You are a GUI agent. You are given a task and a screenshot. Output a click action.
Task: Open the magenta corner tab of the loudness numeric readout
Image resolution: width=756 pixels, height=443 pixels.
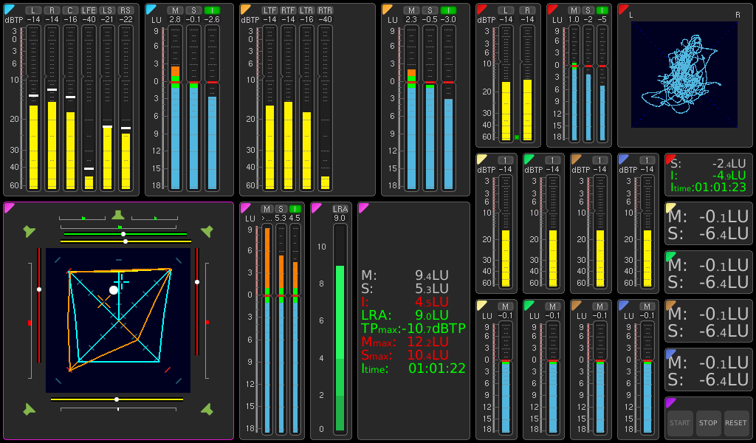[363, 207]
